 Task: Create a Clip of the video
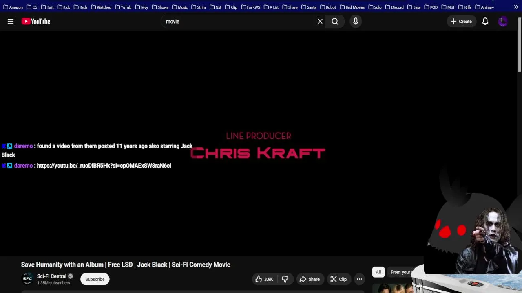338,279
